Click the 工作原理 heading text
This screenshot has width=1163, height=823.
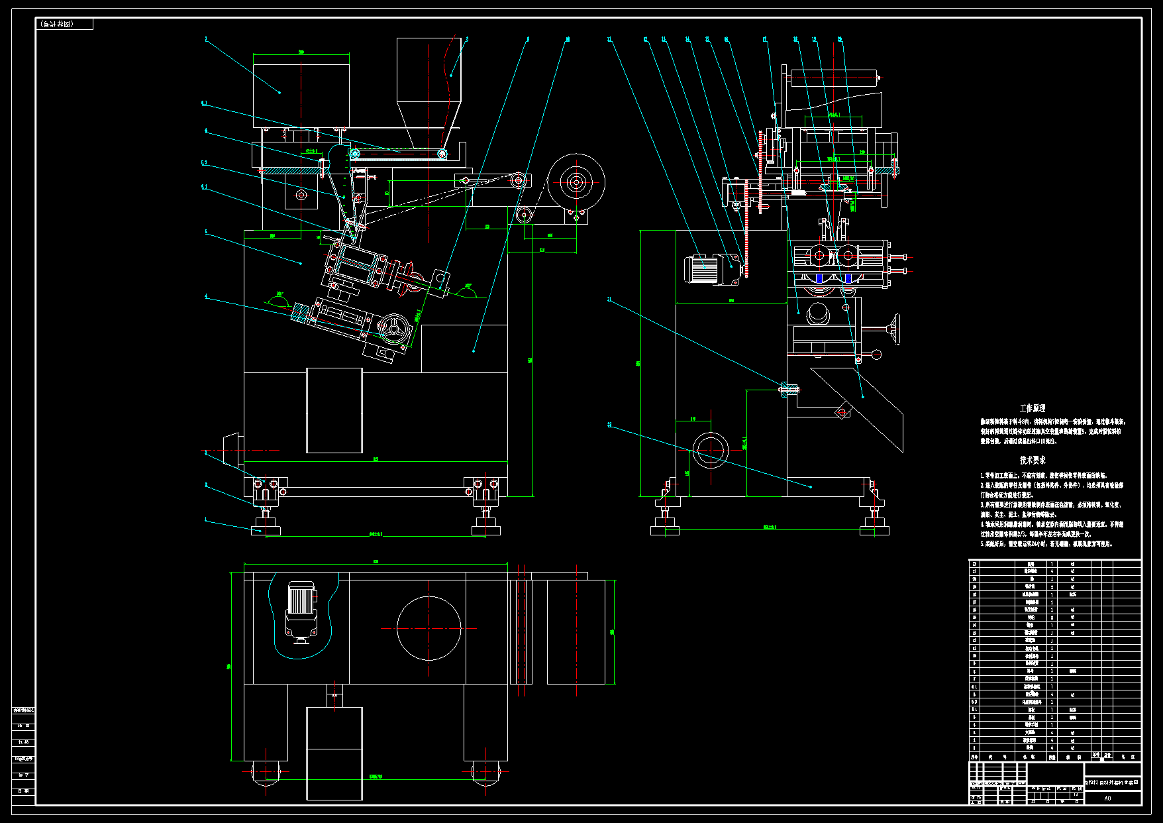click(1032, 408)
